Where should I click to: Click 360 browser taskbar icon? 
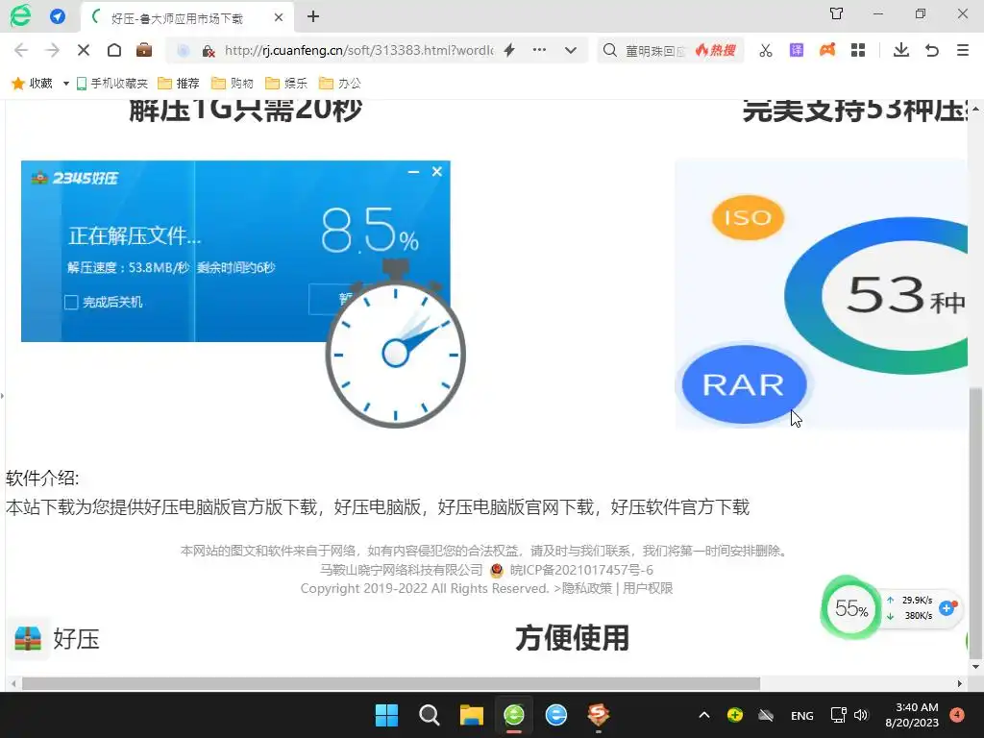514,715
